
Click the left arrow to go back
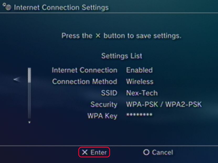(x=17, y=79)
